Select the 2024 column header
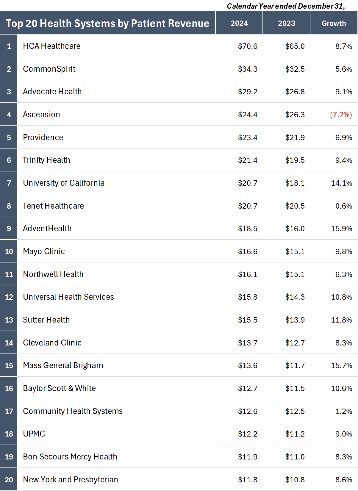358x491 pixels. point(239,24)
